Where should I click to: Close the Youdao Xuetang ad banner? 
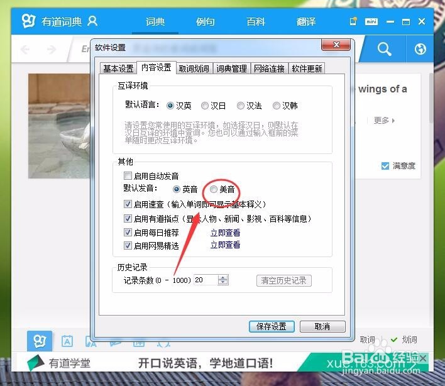click(423, 358)
